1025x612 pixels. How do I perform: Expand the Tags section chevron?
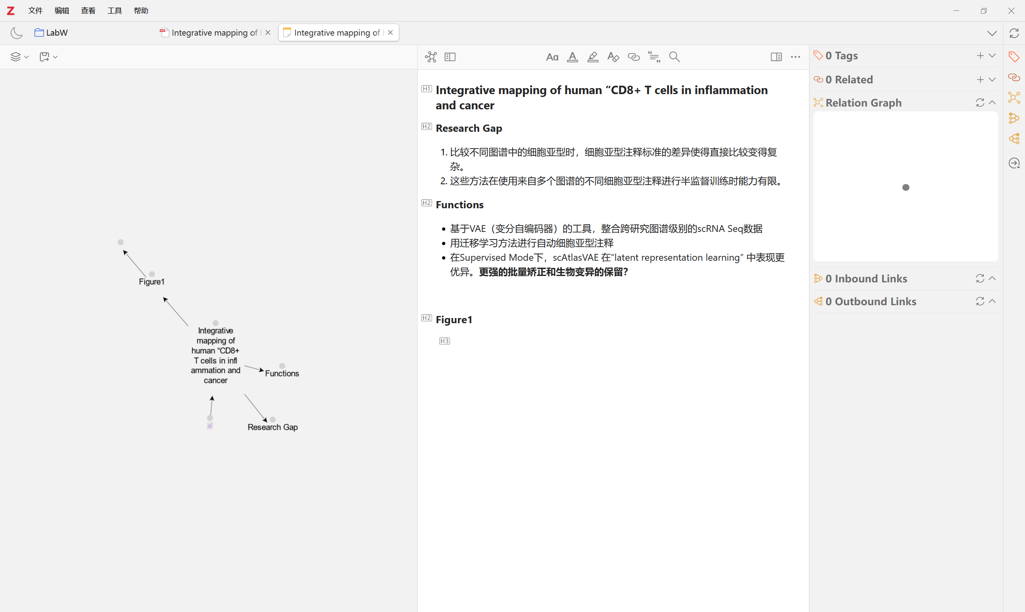tap(992, 56)
